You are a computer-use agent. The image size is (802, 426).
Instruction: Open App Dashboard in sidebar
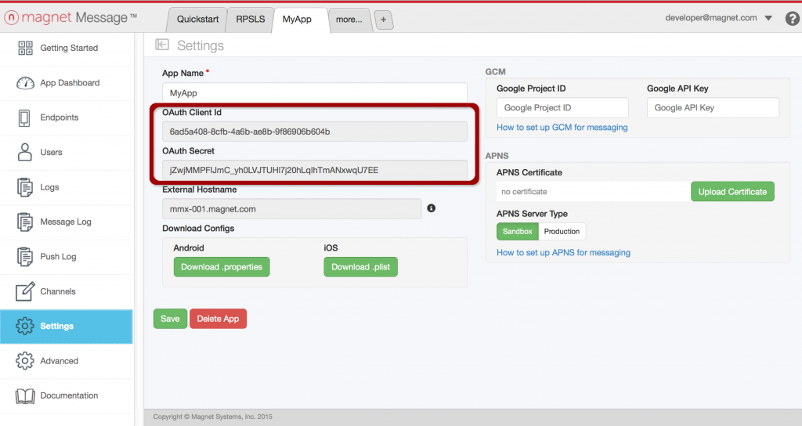(x=67, y=83)
